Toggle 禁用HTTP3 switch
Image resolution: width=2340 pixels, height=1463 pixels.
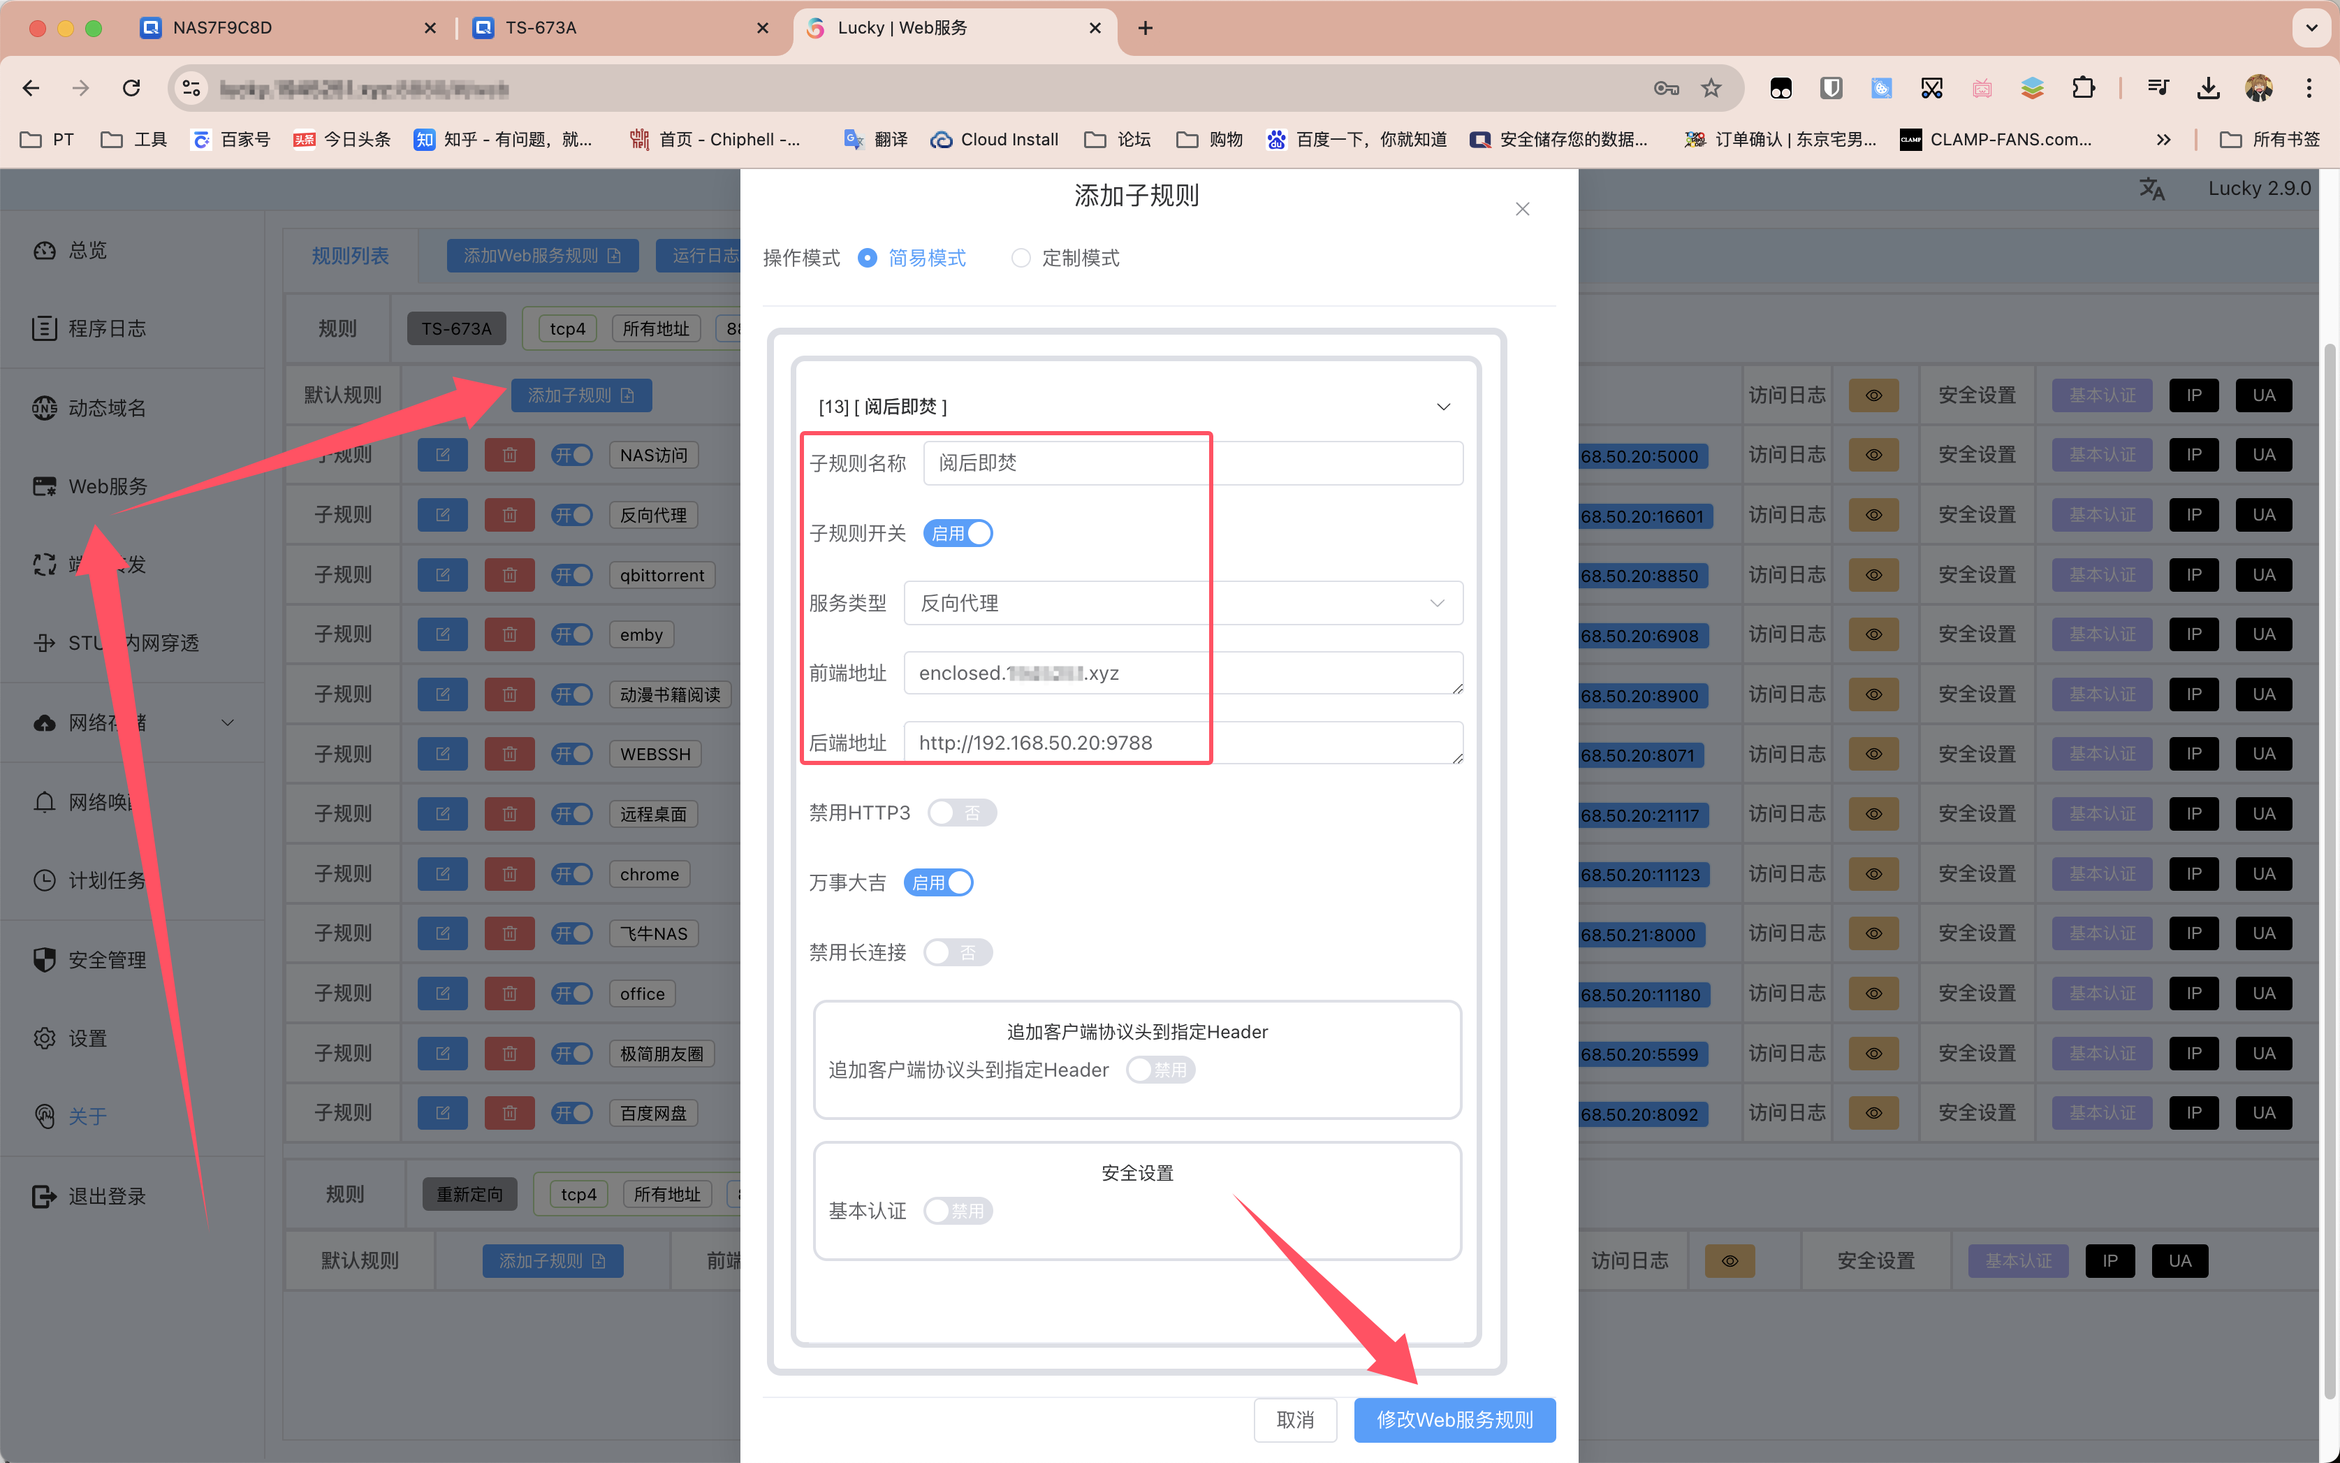(962, 813)
